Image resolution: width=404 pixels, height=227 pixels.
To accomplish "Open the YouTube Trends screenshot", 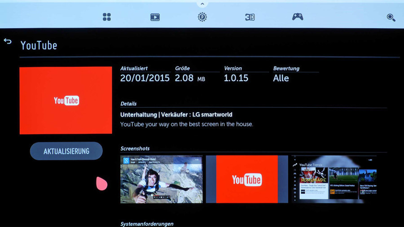I will pyautogui.click(x=334, y=179).
